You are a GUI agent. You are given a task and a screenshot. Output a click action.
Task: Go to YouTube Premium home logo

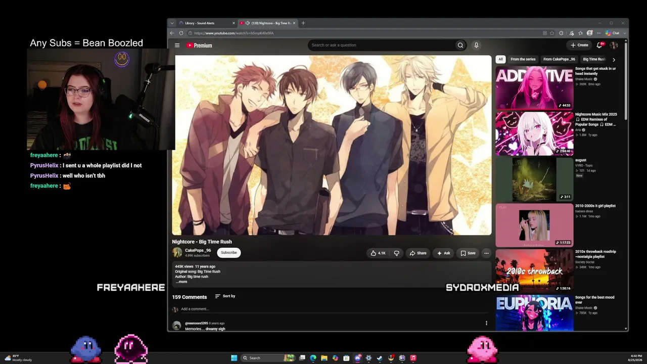(199, 45)
